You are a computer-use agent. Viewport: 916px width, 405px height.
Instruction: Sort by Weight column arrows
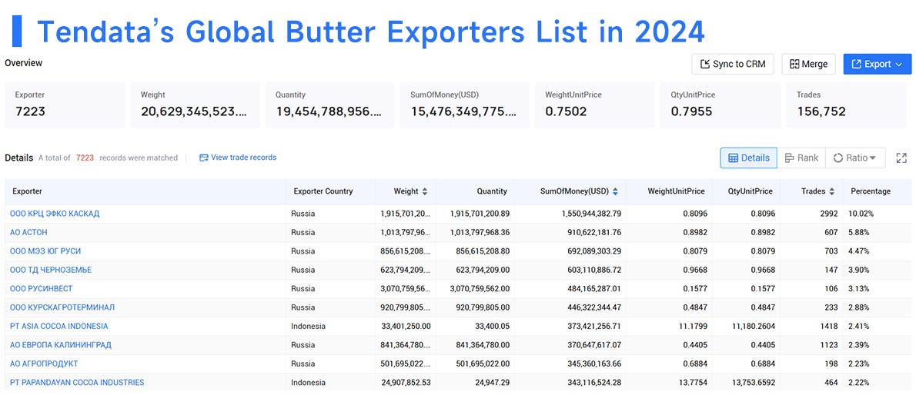(425, 191)
